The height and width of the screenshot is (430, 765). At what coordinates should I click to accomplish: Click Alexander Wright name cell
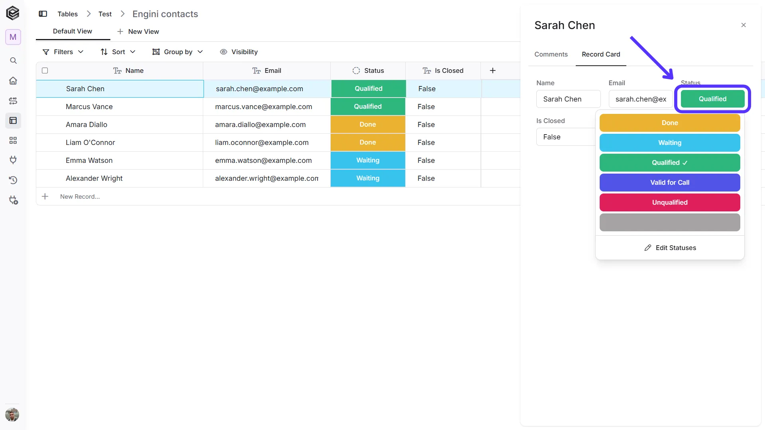click(120, 178)
